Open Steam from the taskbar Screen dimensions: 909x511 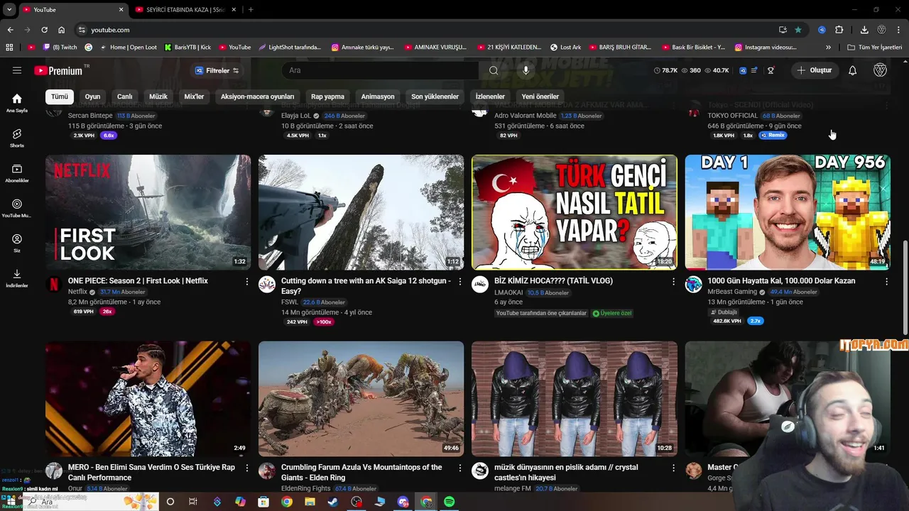point(333,502)
